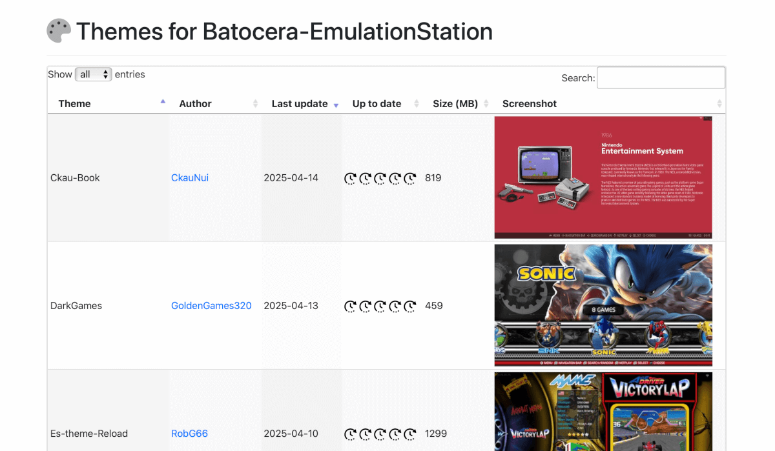Viewport: 775px width, 451px height.
Task: Open the Ckau-Book theme screenshot
Action: point(603,177)
